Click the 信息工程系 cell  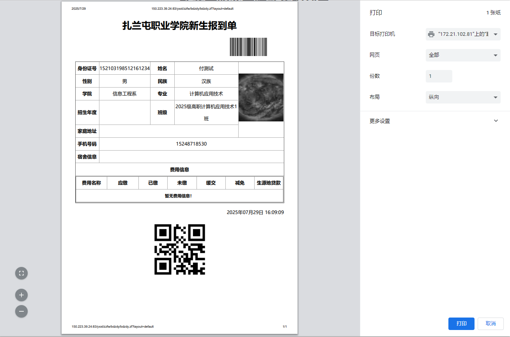pos(125,94)
